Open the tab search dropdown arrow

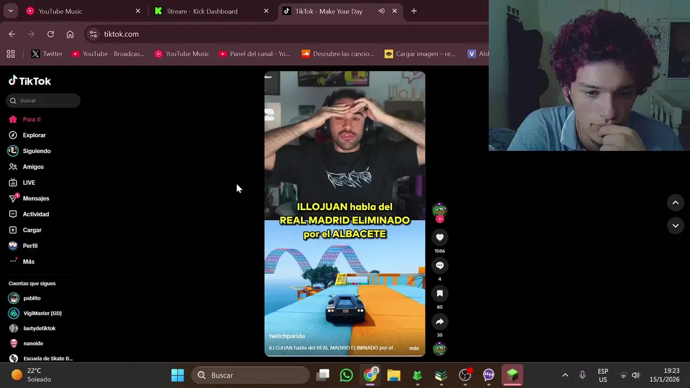(x=10, y=11)
